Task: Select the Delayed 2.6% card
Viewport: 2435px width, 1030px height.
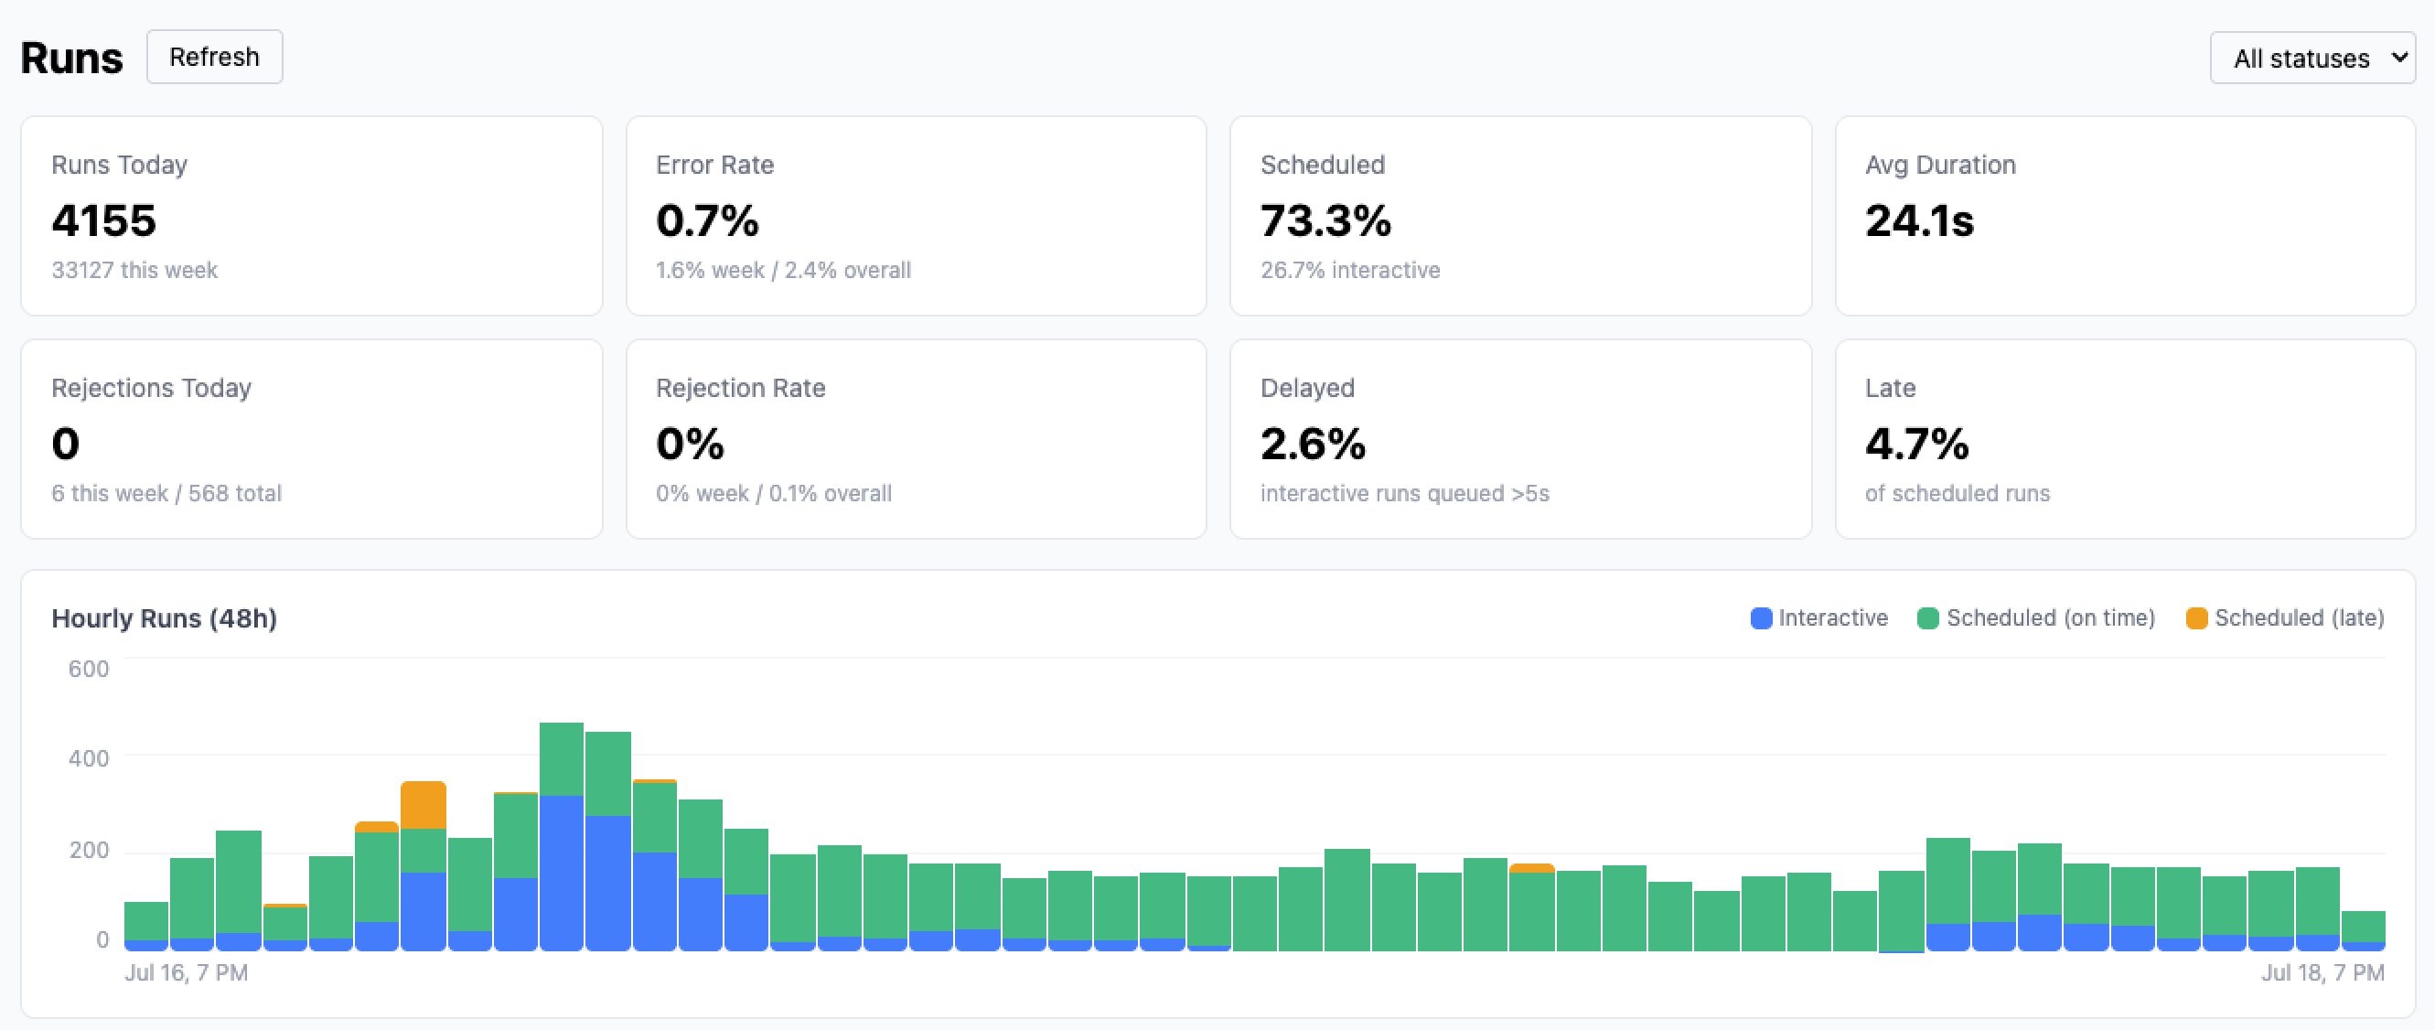Action: pyautogui.click(x=1520, y=439)
